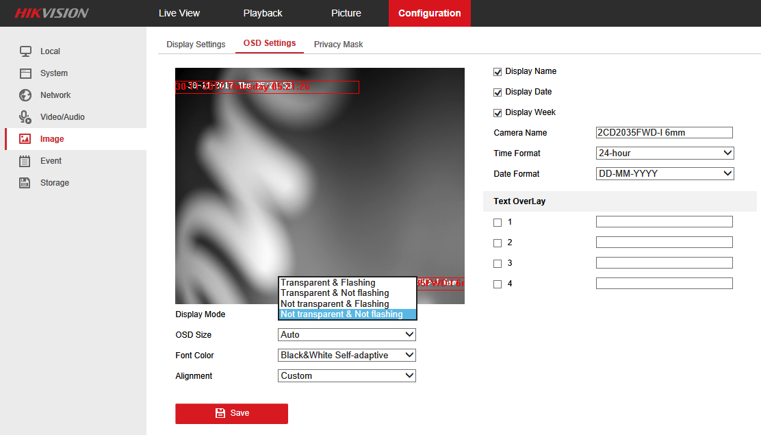Image resolution: width=761 pixels, height=435 pixels.
Task: Click the Local monitor icon in sidebar
Action: pos(25,51)
